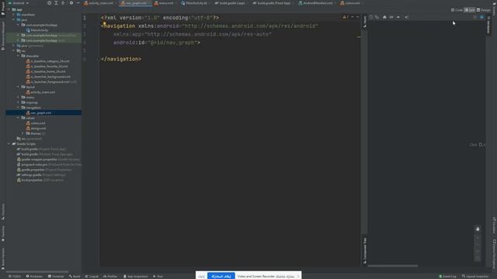Image resolution: width=497 pixels, height=279 pixels.
Task: Click the add action arrow icon
Action: (398, 17)
